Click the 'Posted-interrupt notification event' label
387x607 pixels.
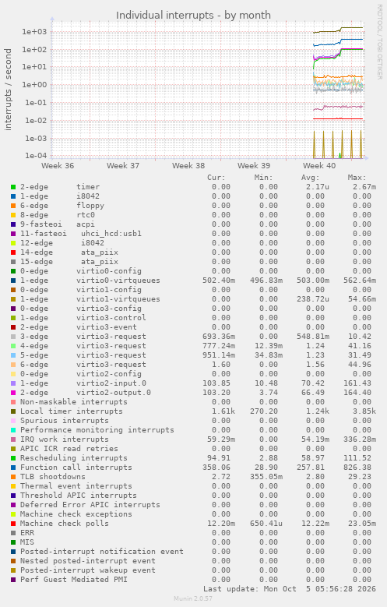pos(102,551)
